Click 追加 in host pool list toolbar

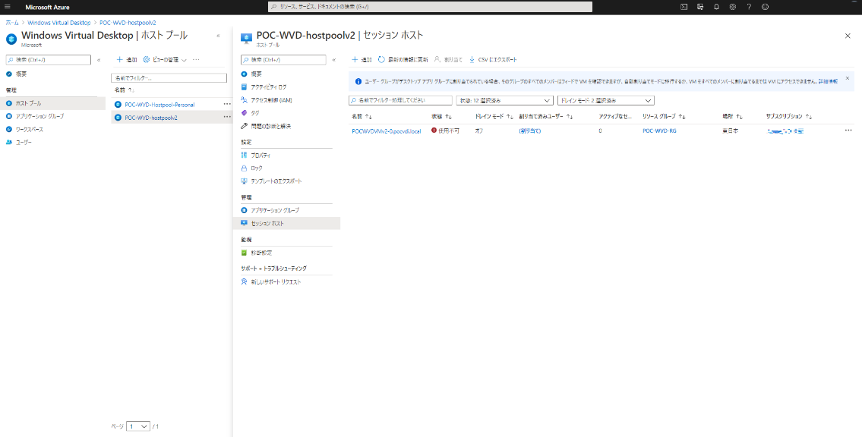click(x=126, y=60)
